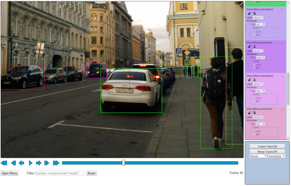
Task: Click the Open Menu button
Action: pyautogui.click(x=9, y=173)
